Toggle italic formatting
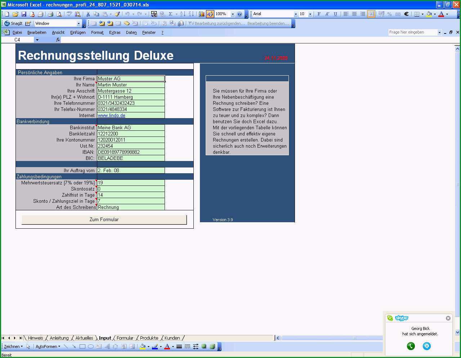Image resolution: width=461 pixels, height=358 pixels. [327, 14]
